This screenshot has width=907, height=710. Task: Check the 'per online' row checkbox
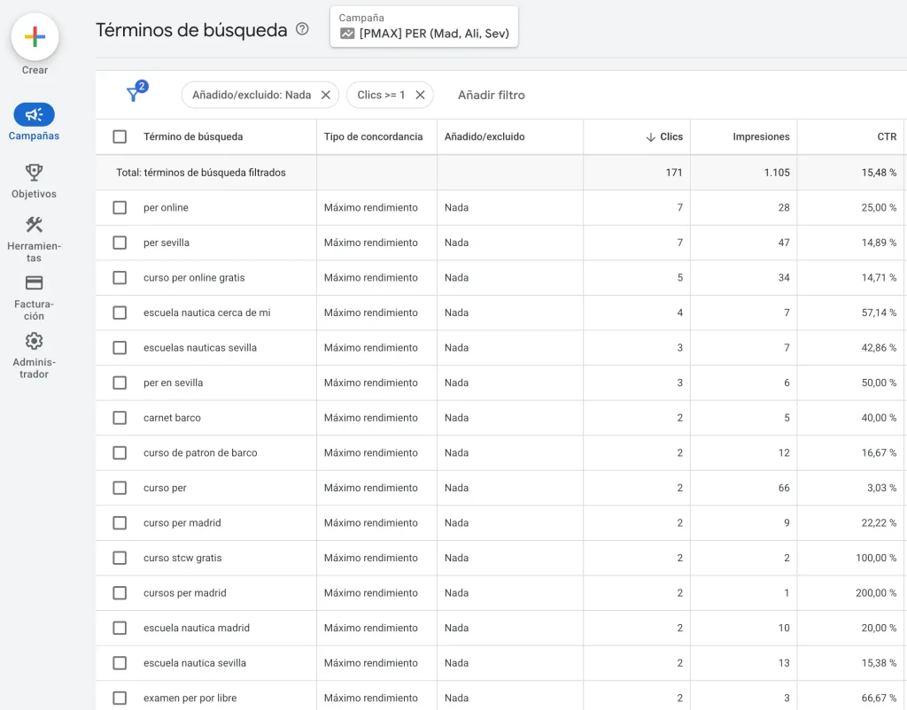120,207
